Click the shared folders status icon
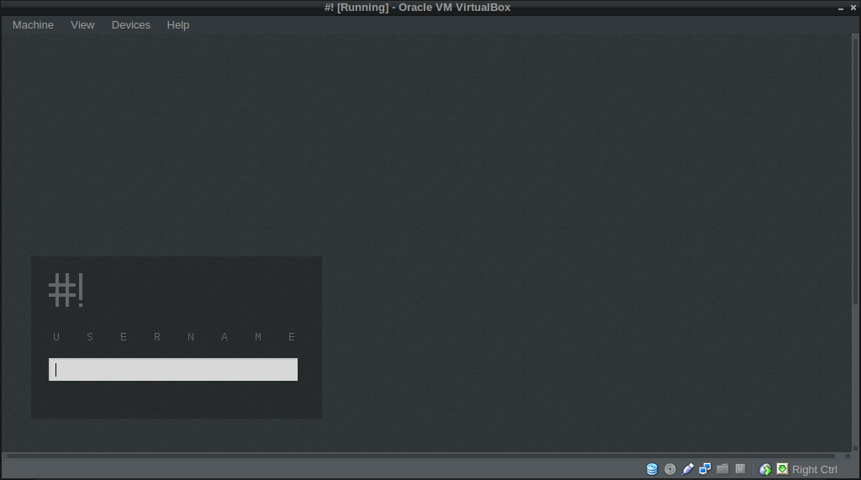 (722, 469)
